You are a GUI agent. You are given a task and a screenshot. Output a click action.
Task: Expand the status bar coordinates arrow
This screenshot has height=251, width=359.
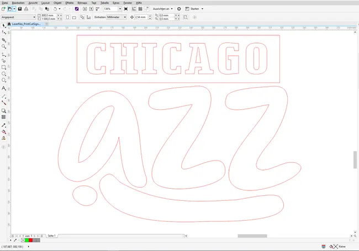28,247
